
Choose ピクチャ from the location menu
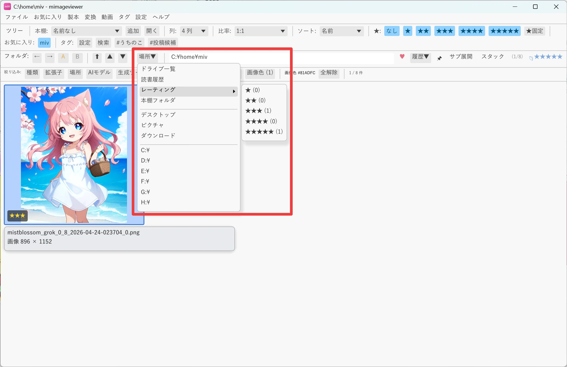click(x=189, y=125)
